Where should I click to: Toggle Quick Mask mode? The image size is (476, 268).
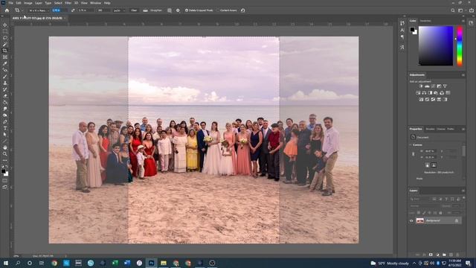5,180
